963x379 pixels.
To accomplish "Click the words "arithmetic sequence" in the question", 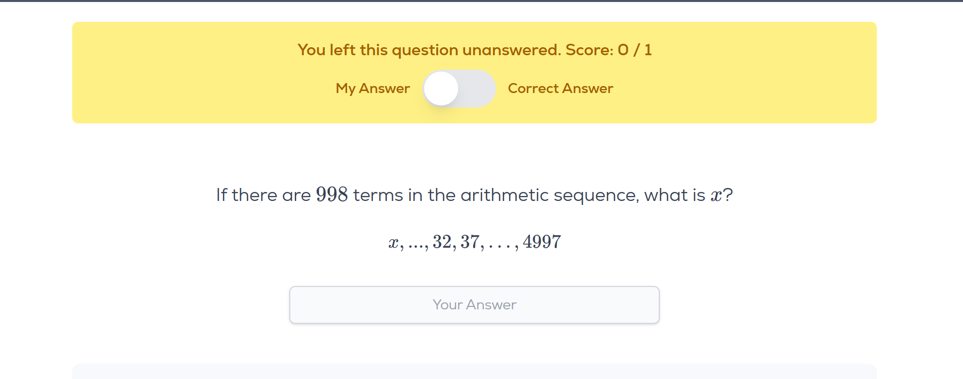I will 548,195.
